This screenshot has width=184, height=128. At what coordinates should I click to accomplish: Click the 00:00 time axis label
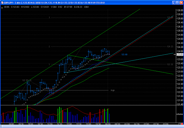point(108,124)
